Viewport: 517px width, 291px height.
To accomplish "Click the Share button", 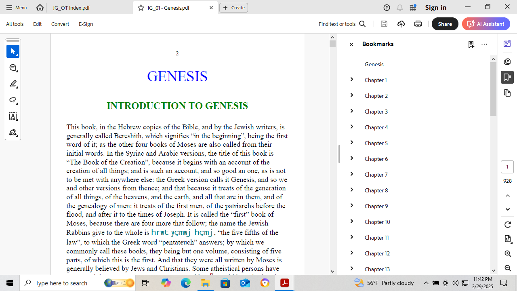I will 445,24.
